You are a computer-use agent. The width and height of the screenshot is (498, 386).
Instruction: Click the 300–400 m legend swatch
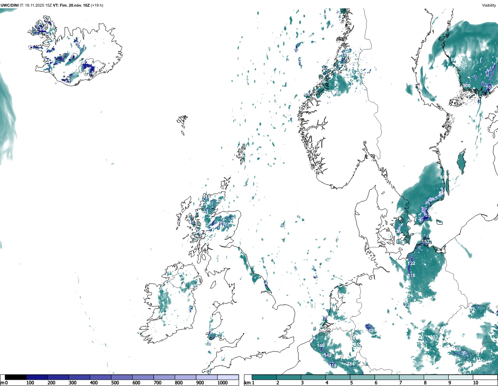tap(79, 377)
